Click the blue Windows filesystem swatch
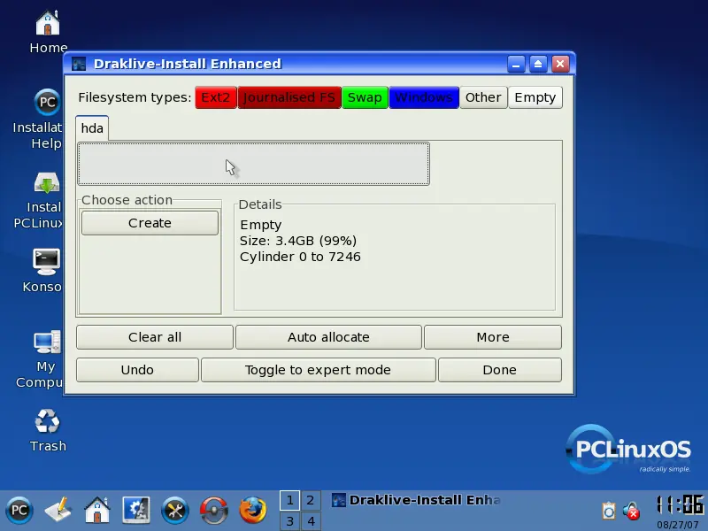This screenshot has width=708, height=531. (424, 97)
